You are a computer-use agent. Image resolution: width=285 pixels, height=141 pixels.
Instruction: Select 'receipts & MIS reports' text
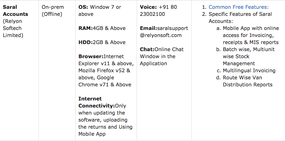click(x=251, y=42)
